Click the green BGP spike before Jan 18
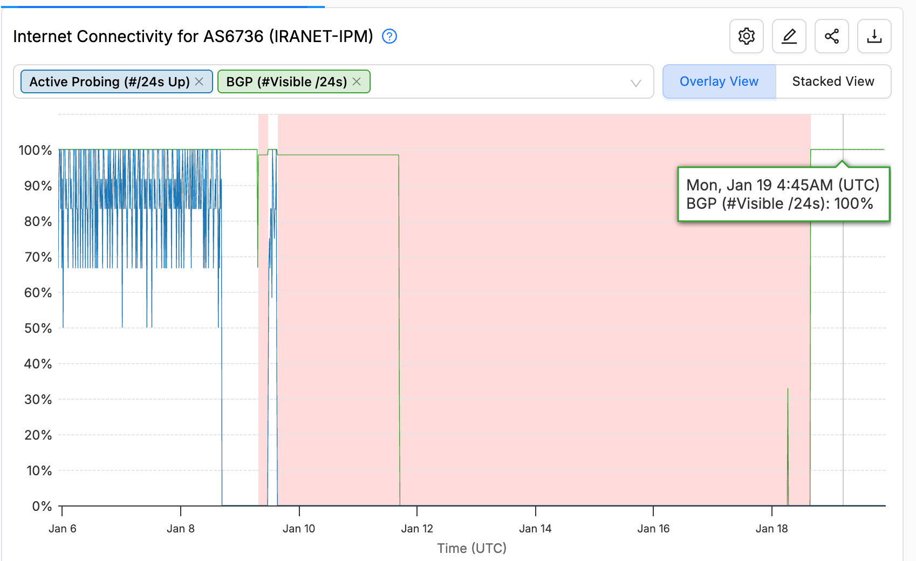Screen dimensions: 916x561 [788, 432]
